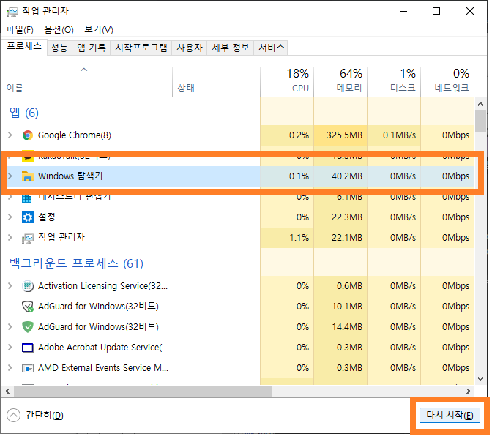Click the AdGuard shield icon with checkmark badge
The image size is (492, 439).
[x=28, y=307]
